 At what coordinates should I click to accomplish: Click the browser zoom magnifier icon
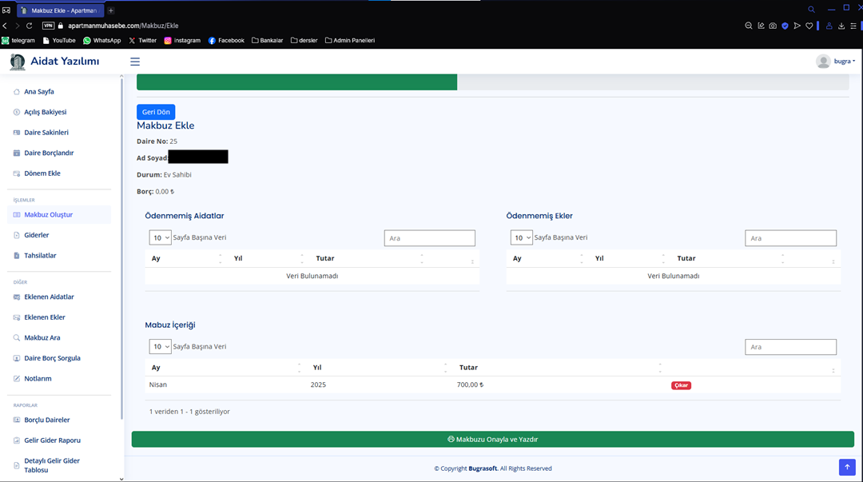coord(748,26)
